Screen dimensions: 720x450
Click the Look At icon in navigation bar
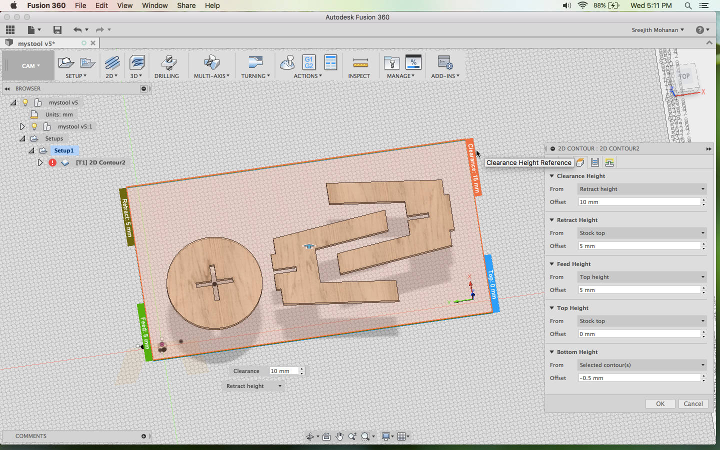(326, 436)
